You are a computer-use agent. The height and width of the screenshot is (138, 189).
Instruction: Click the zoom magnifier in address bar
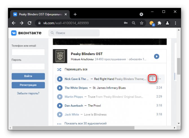(133, 23)
